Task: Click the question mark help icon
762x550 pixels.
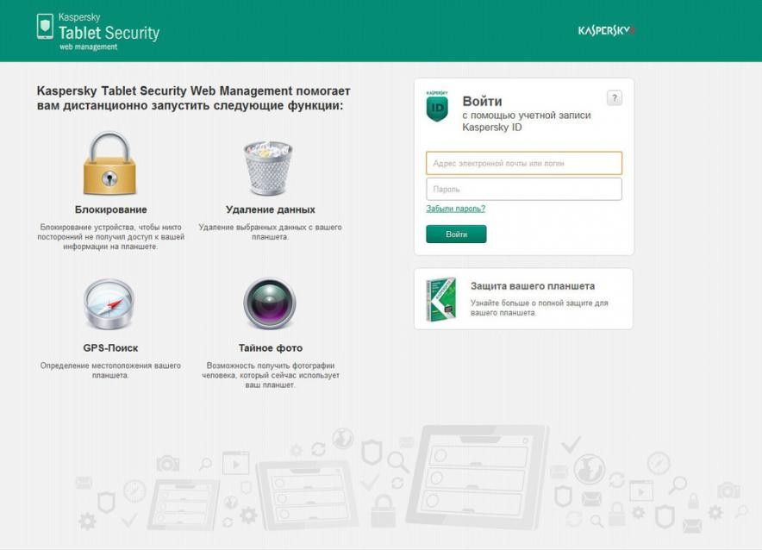Action: (x=614, y=98)
